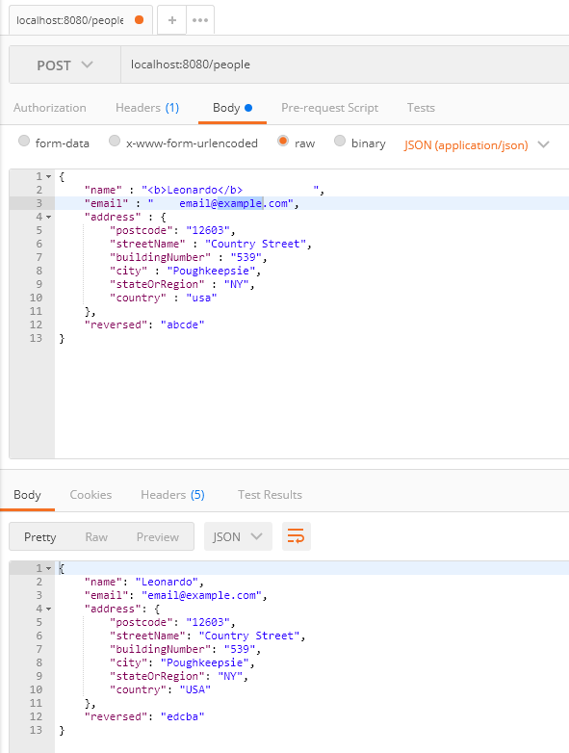Image resolution: width=569 pixels, height=753 pixels.
Task: Select the localhost:8080/people request tab
Action: [x=81, y=20]
